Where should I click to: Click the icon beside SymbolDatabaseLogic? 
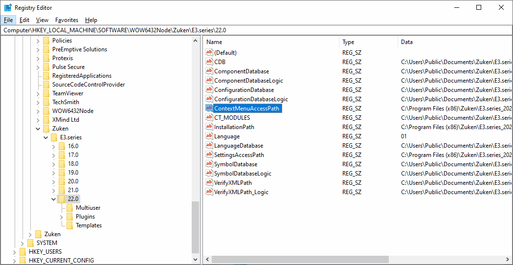[209, 174]
